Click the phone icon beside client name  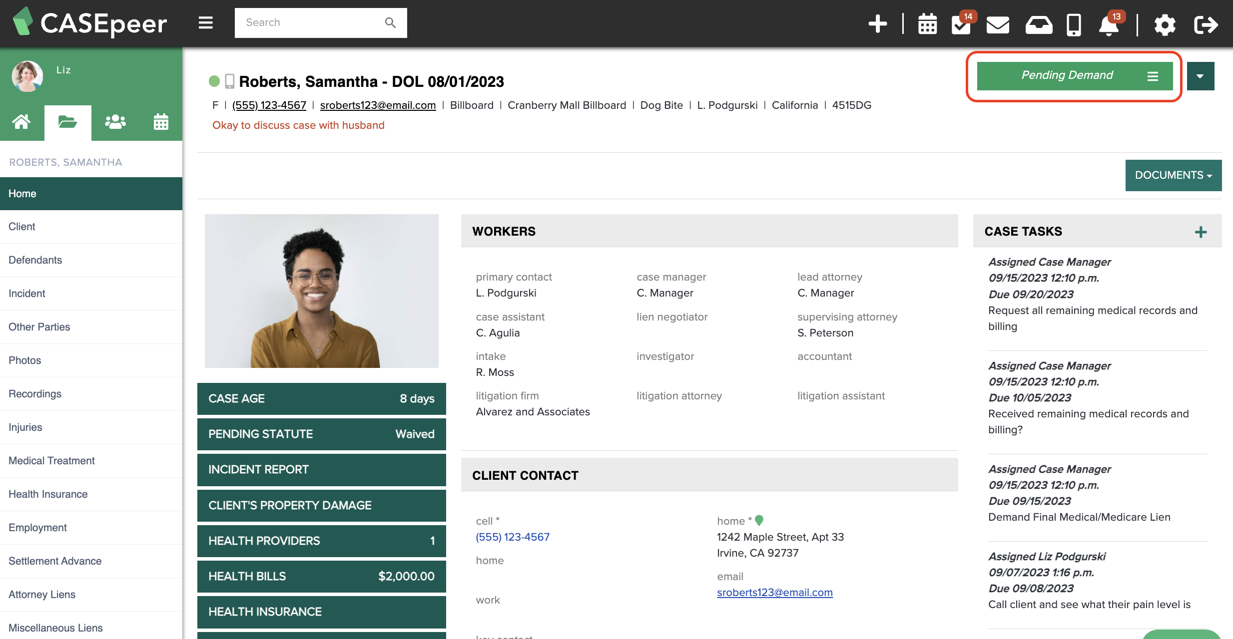click(229, 81)
